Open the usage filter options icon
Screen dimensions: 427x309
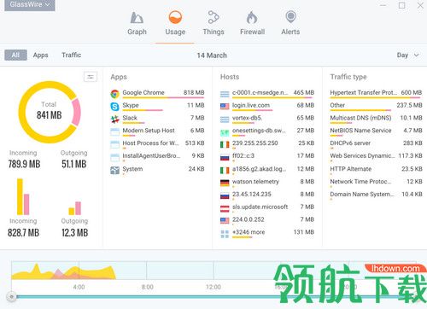tap(91, 77)
